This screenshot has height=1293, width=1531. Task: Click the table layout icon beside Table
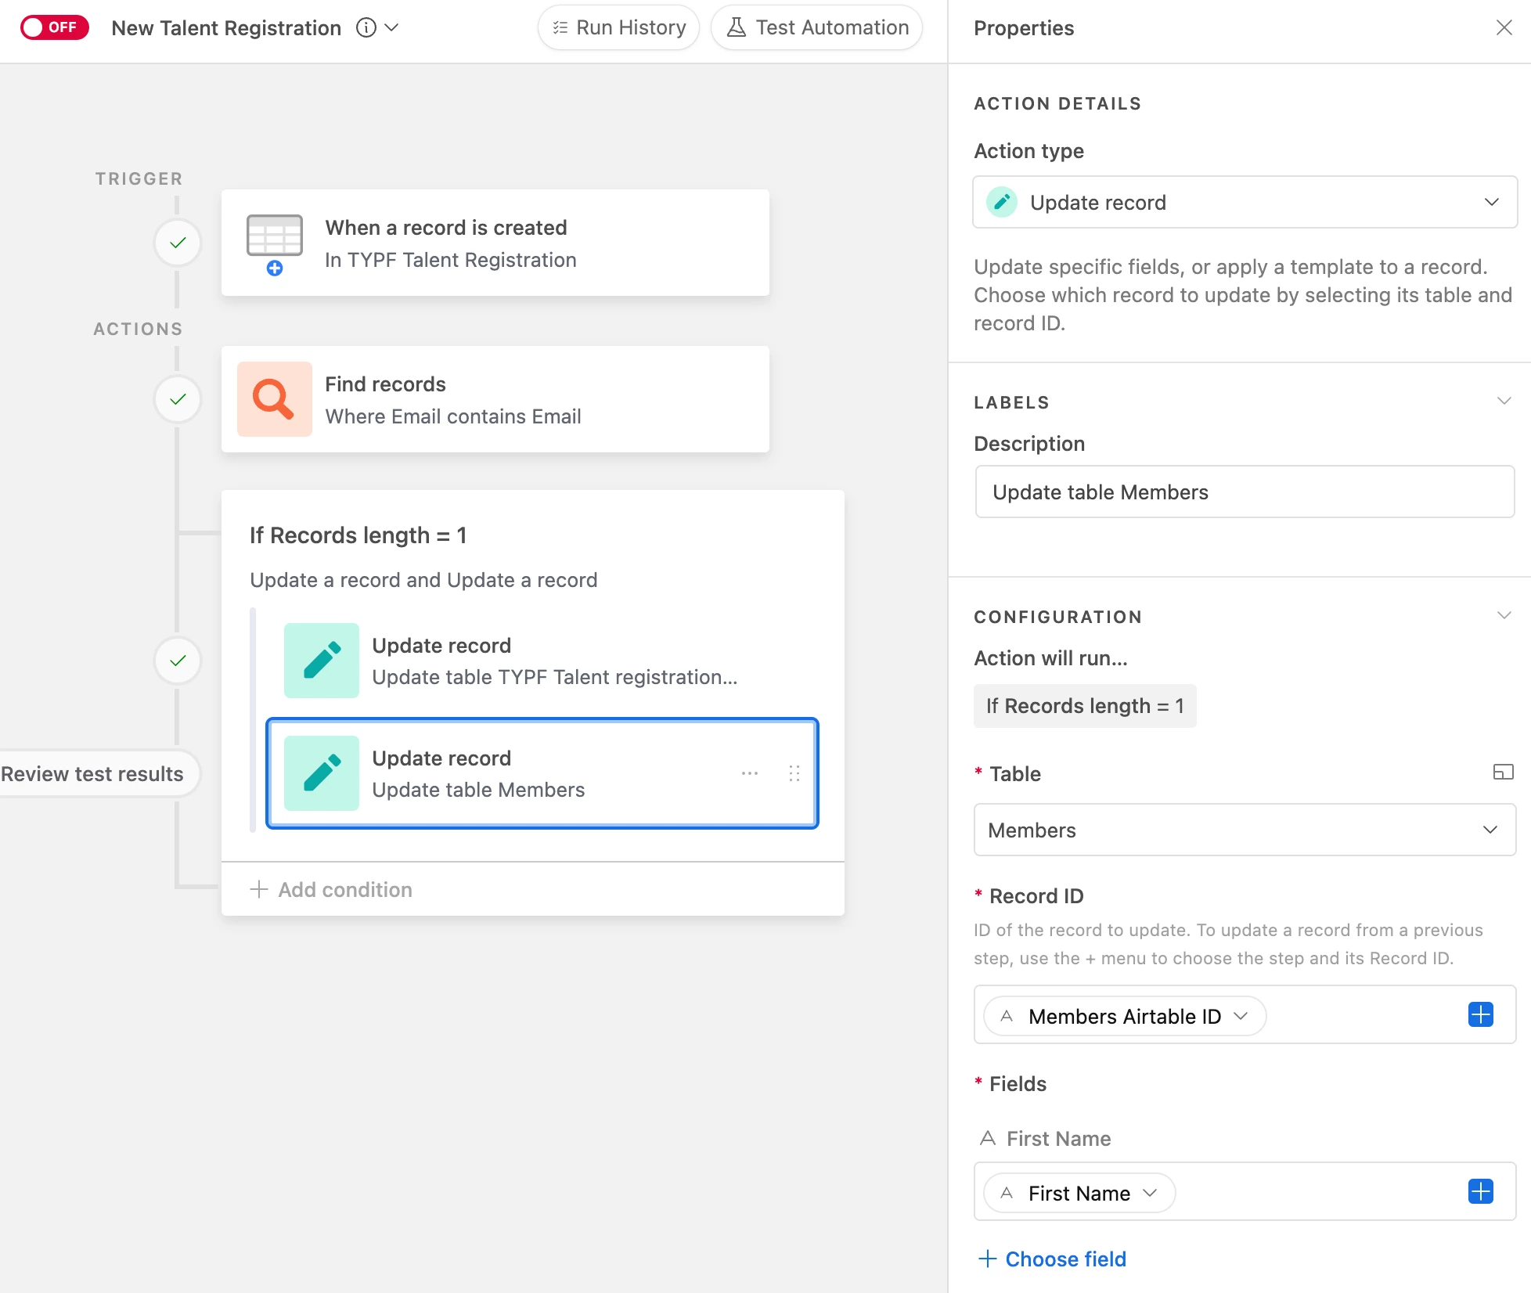click(x=1503, y=773)
